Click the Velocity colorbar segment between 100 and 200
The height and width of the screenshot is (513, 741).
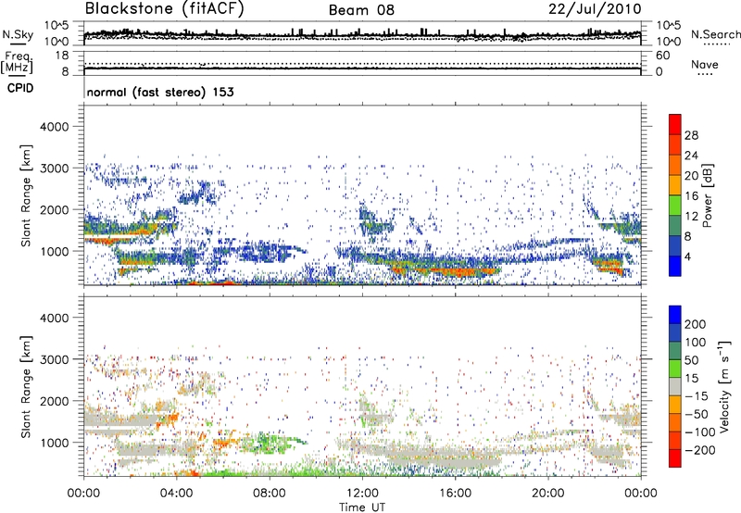pos(675,333)
